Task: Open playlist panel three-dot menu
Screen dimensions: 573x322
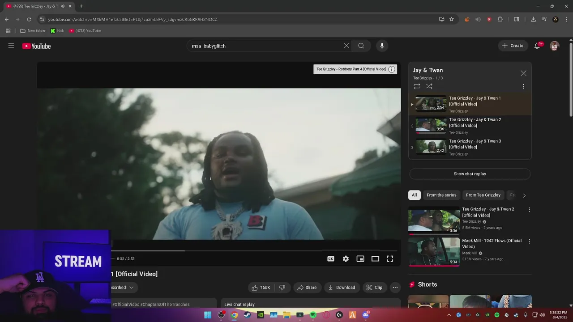Action: click(x=523, y=86)
